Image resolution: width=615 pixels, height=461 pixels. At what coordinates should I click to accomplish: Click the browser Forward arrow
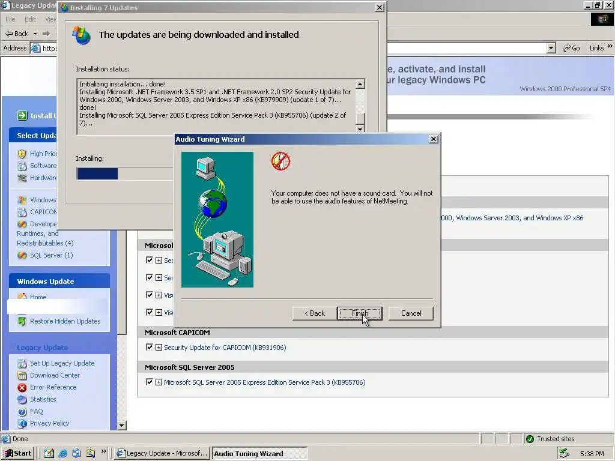[46, 34]
